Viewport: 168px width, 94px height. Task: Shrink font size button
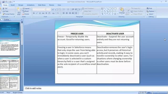(x=56, y=9)
